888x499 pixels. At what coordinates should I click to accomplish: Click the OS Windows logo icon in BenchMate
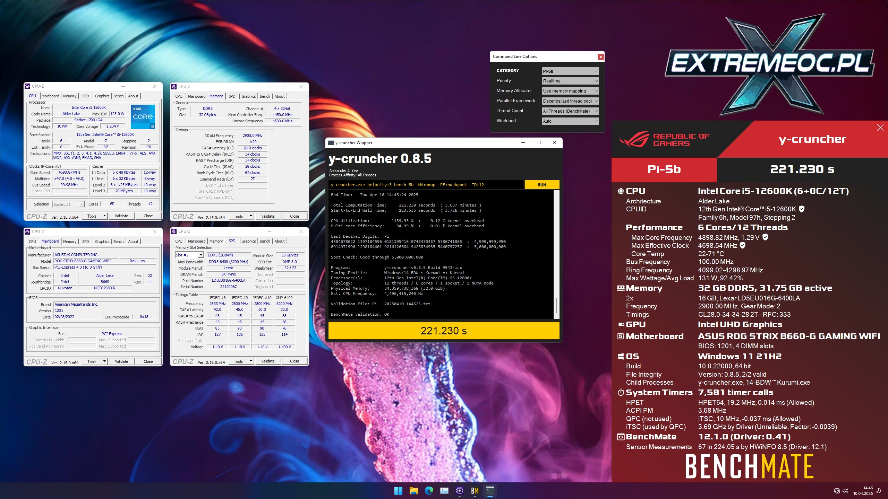pyautogui.click(x=621, y=356)
